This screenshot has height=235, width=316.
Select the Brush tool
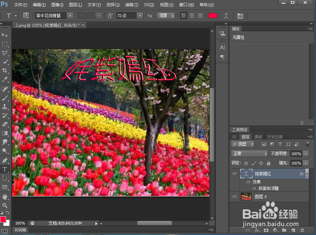point(5,98)
